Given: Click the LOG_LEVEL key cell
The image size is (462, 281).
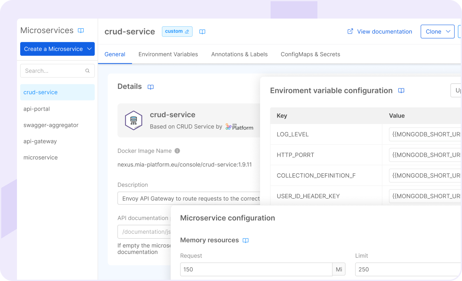Looking at the screenshot, I should (x=326, y=134).
